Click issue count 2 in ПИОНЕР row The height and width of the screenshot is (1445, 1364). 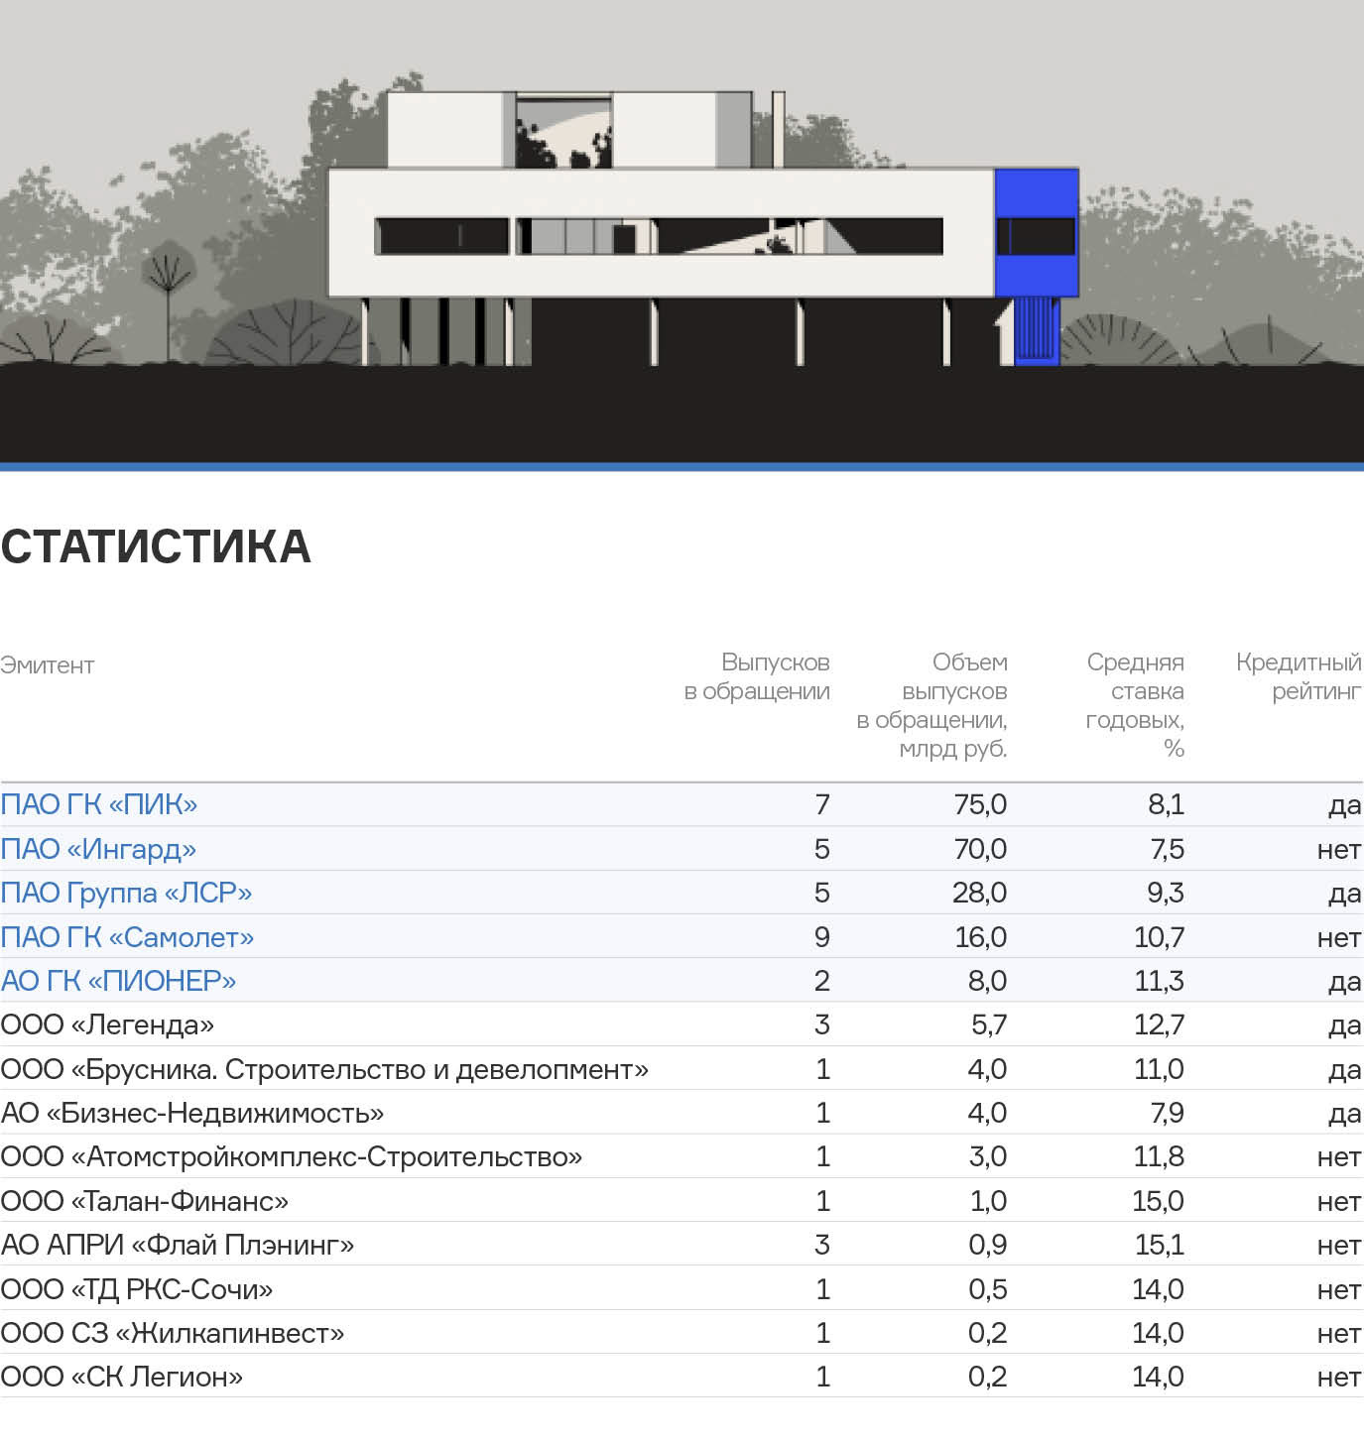tap(822, 981)
